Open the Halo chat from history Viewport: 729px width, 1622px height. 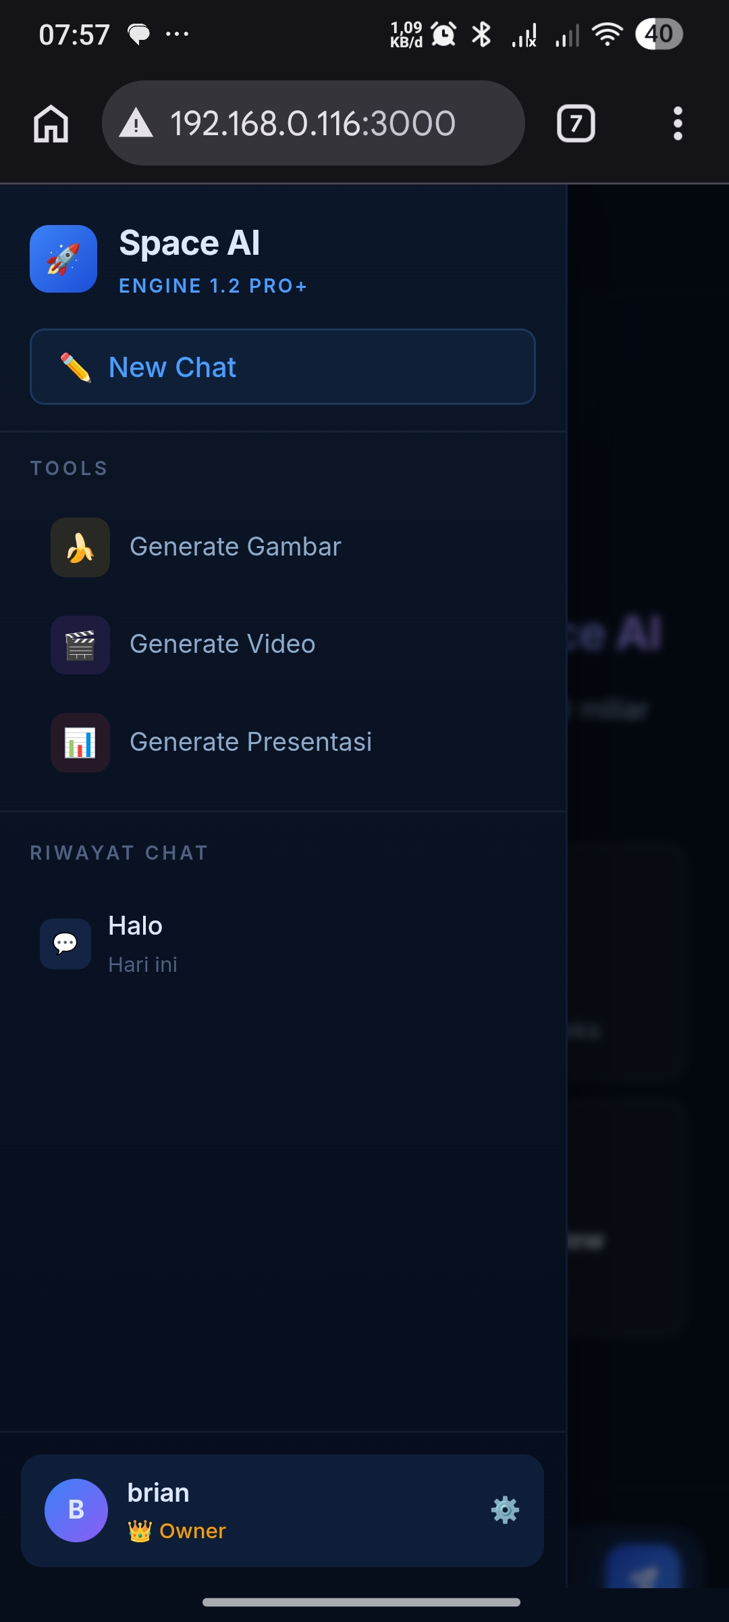point(283,943)
